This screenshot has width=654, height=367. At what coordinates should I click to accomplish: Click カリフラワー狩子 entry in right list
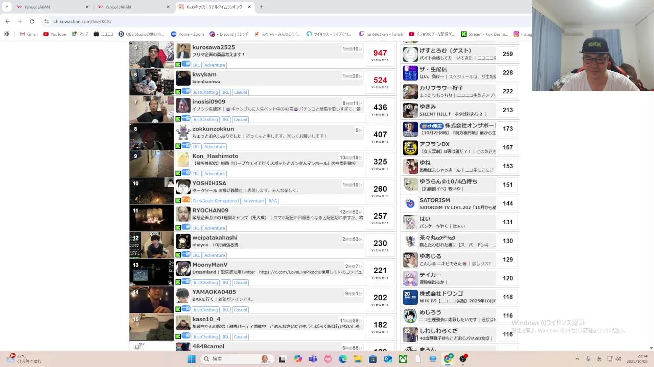tap(450, 91)
